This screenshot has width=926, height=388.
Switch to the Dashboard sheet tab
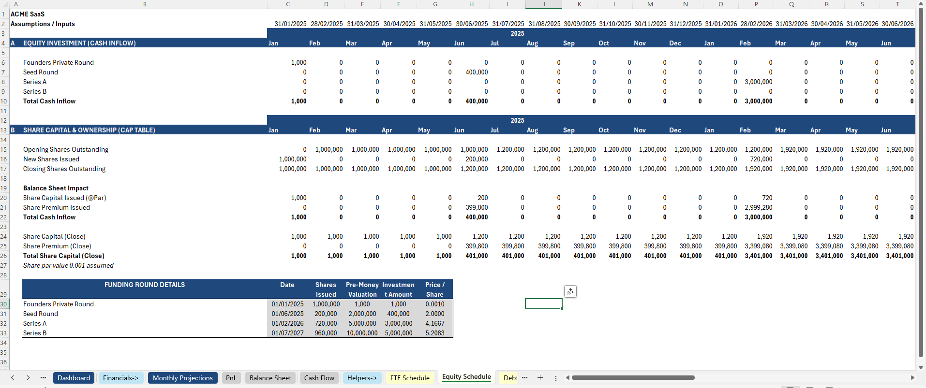tap(74, 378)
